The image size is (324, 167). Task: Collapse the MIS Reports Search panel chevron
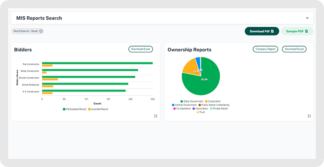(x=307, y=18)
